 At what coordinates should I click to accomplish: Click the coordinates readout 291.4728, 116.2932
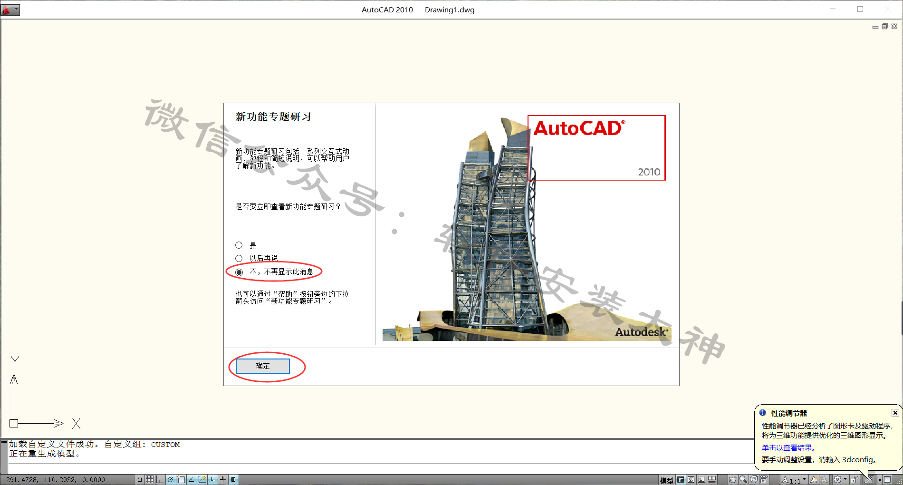pyautogui.click(x=56, y=480)
